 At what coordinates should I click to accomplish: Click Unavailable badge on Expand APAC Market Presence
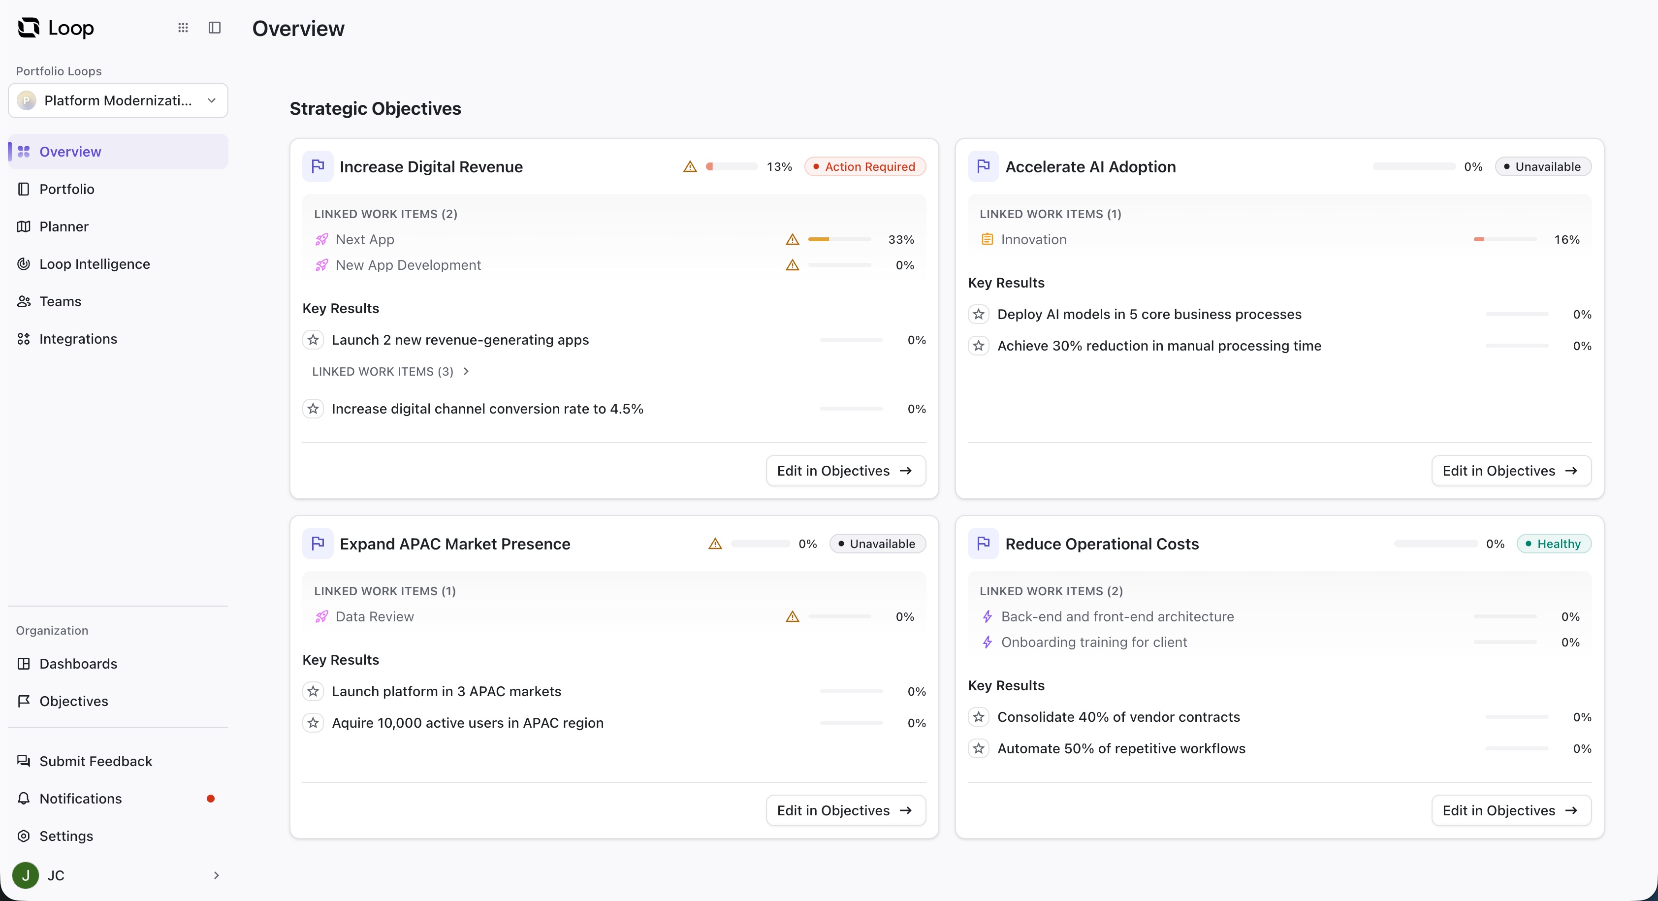click(877, 544)
